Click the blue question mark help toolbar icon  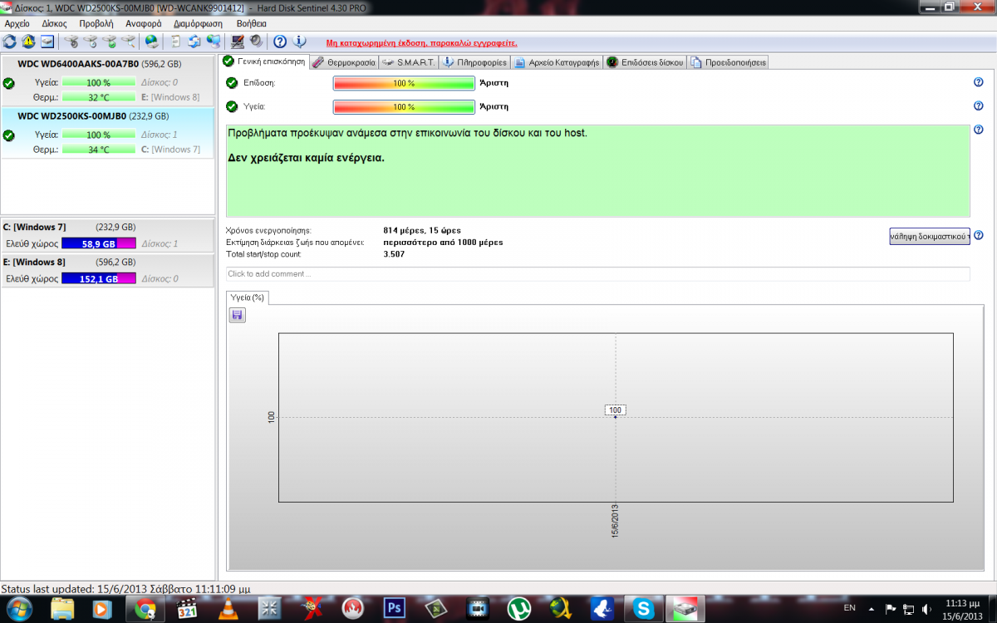(280, 41)
